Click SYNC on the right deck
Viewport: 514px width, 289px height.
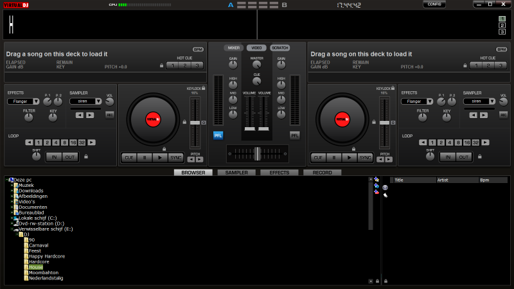tap(365, 157)
